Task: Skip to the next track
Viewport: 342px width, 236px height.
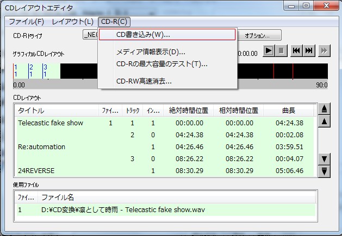Action: [309, 50]
